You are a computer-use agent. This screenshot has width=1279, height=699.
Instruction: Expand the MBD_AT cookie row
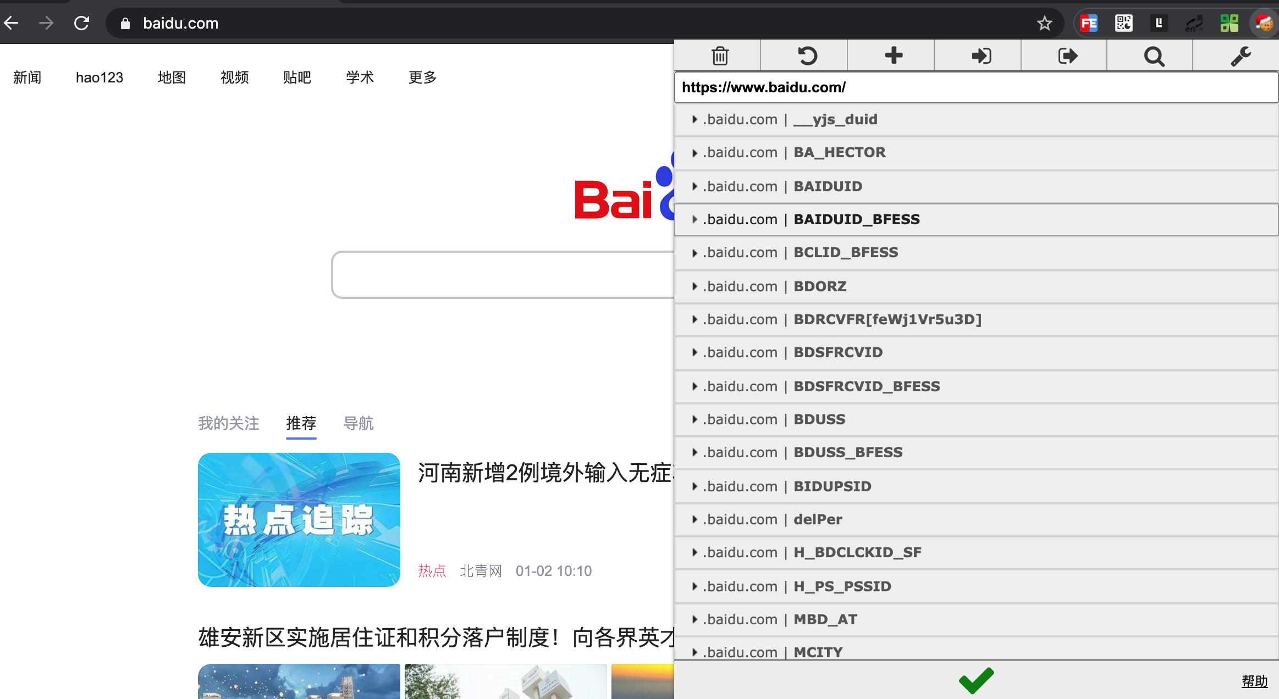976,619
